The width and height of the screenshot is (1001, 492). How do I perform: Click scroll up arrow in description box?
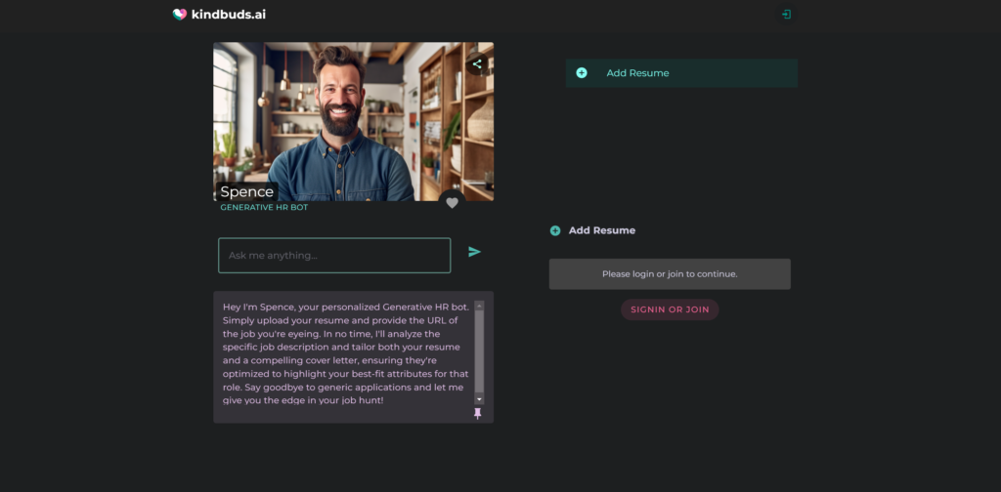click(479, 306)
